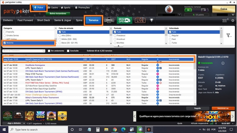This screenshot has height=133, width=237.
Task: Check the Omaha Series category
Action: (5, 36)
